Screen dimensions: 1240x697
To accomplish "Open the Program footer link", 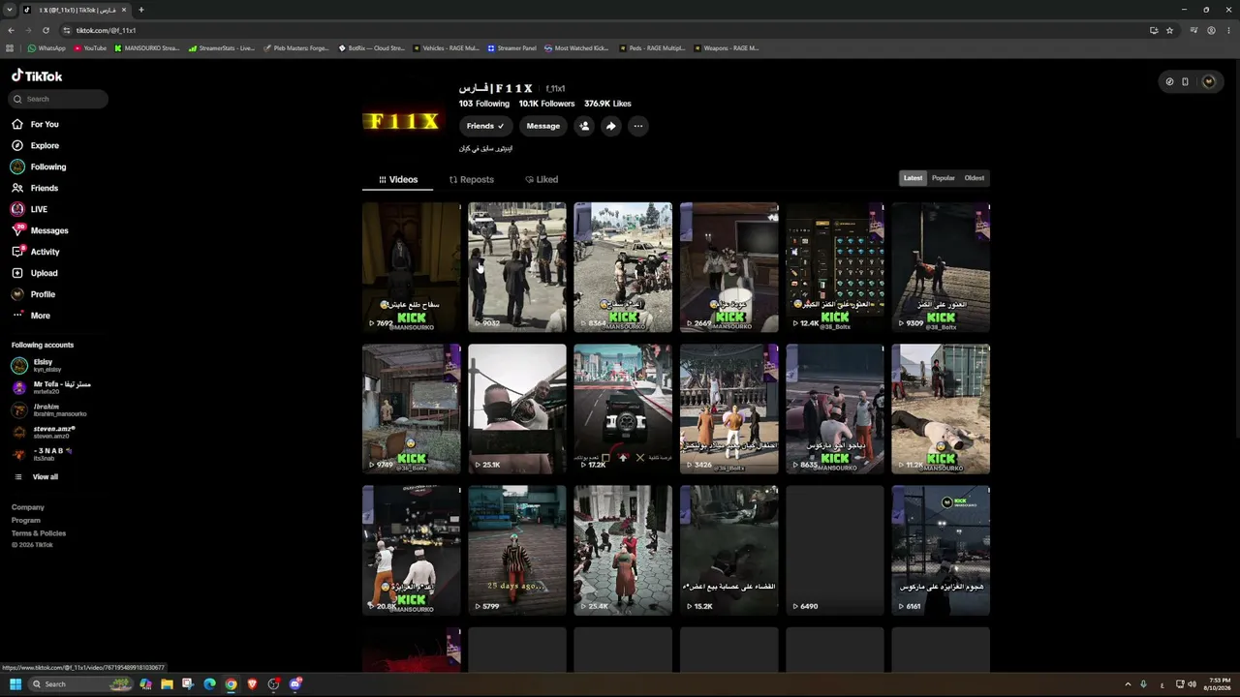I will pos(26,520).
